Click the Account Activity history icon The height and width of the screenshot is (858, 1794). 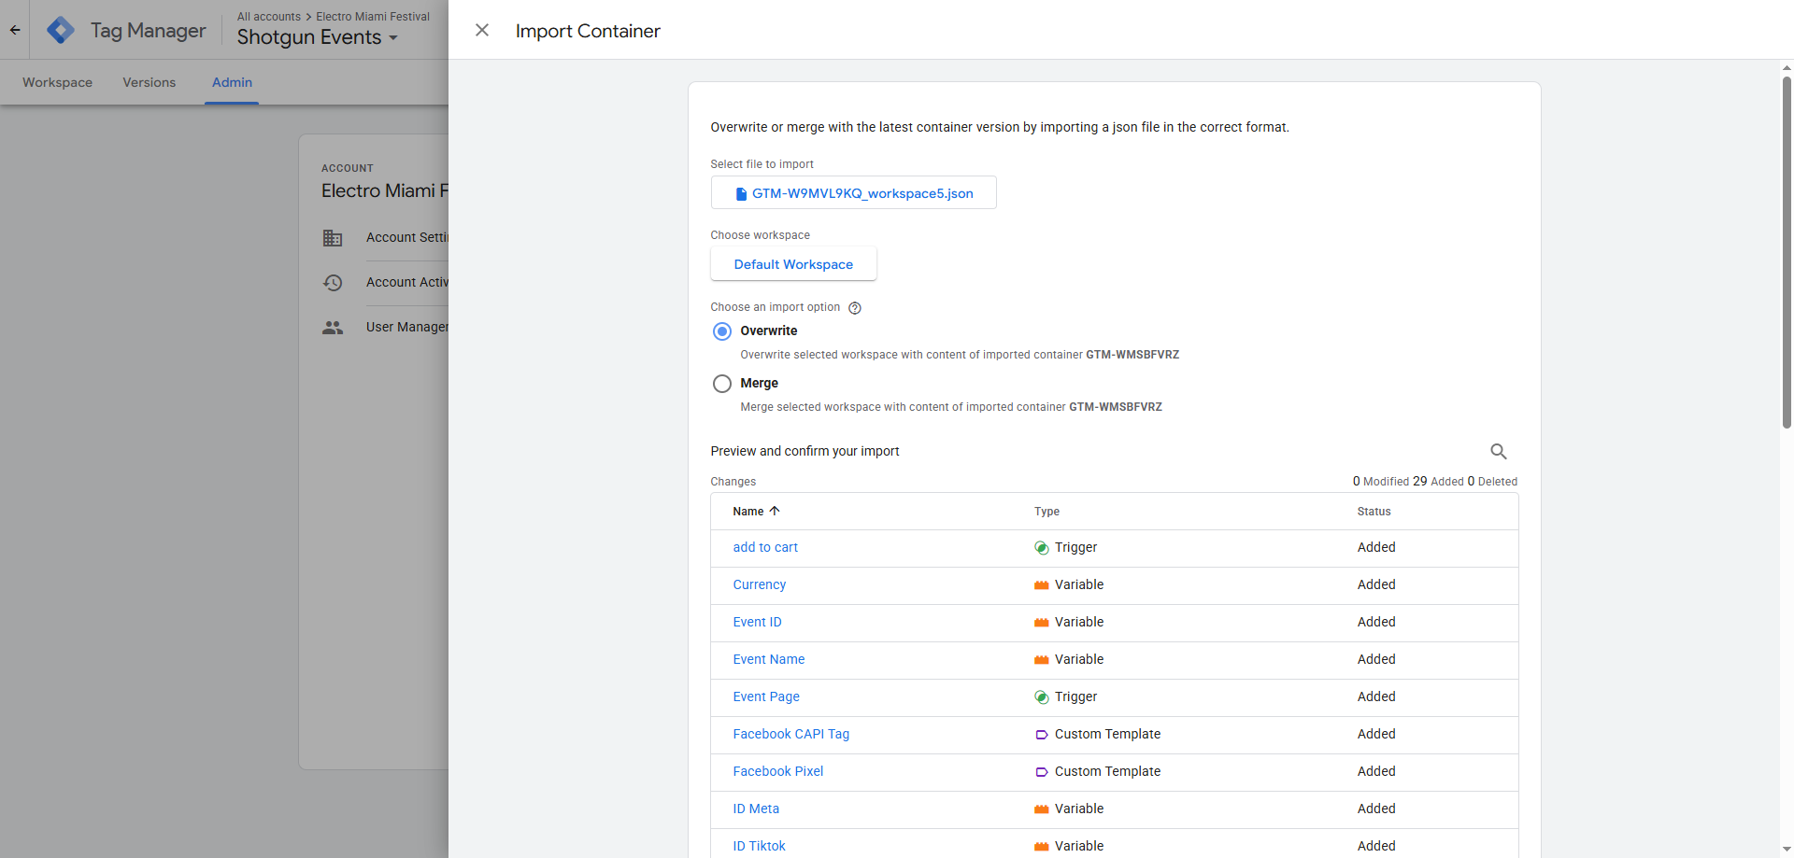pyautogui.click(x=333, y=283)
